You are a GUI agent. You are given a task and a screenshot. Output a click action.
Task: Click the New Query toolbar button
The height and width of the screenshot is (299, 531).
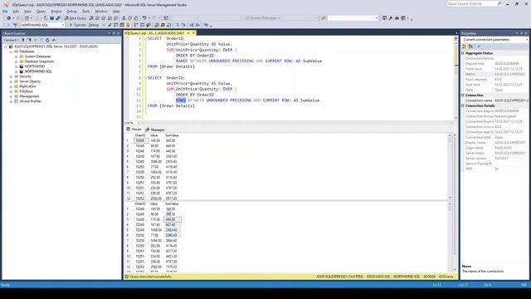click(x=76, y=18)
